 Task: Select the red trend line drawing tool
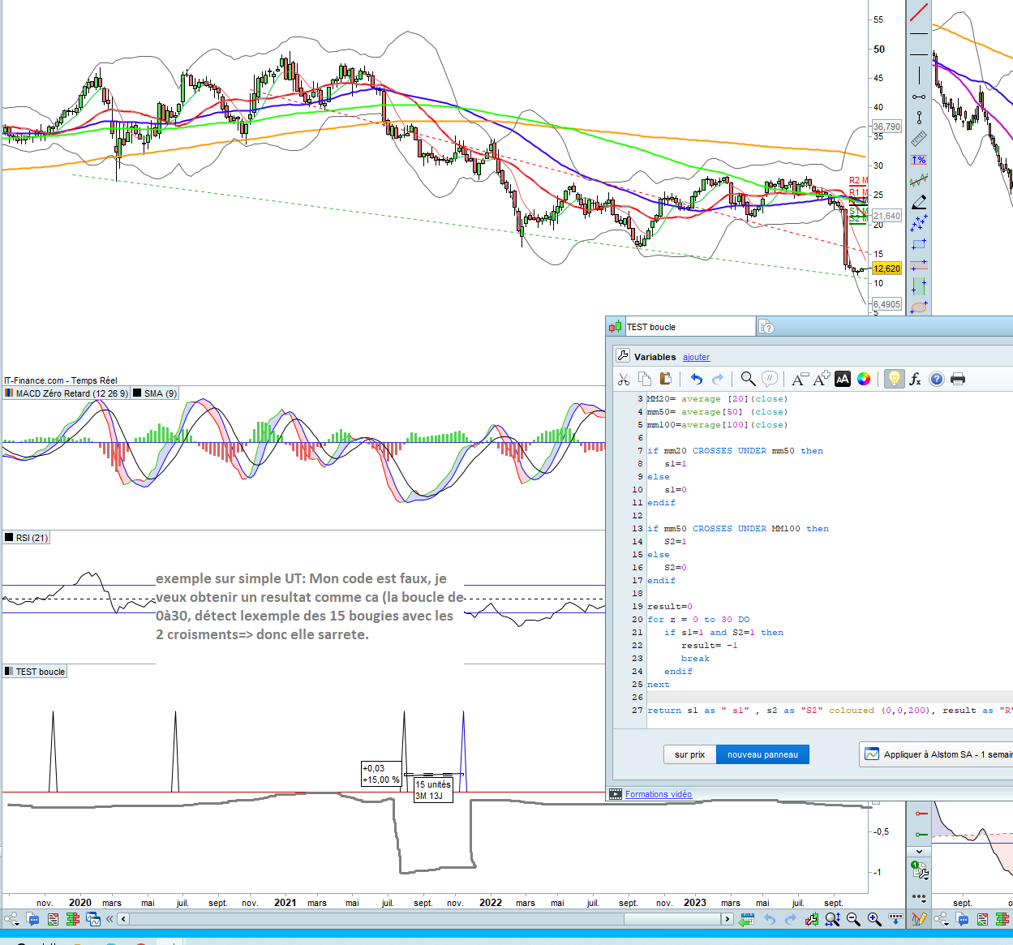(x=919, y=12)
